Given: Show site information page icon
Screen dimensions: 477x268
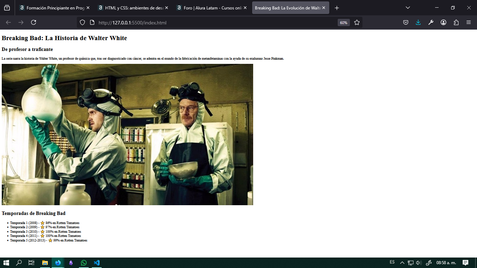Looking at the screenshot, I should point(92,22).
